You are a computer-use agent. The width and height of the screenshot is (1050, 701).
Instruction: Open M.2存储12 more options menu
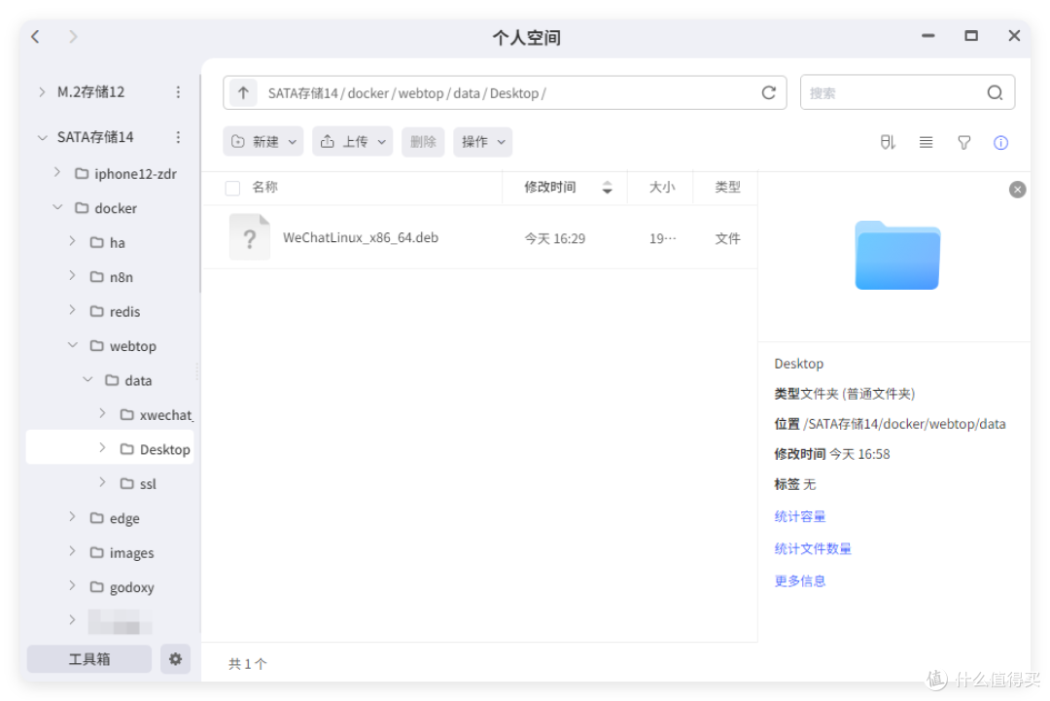coord(178,91)
